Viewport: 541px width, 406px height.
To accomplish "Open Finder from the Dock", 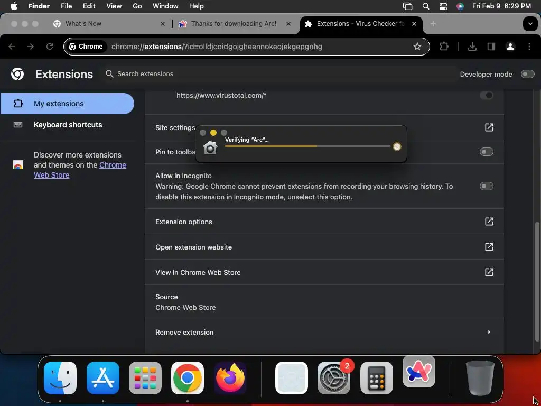I will 60,378.
